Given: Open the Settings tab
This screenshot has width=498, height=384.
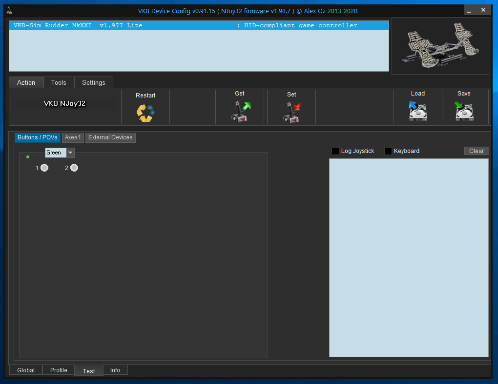Looking at the screenshot, I should (94, 82).
